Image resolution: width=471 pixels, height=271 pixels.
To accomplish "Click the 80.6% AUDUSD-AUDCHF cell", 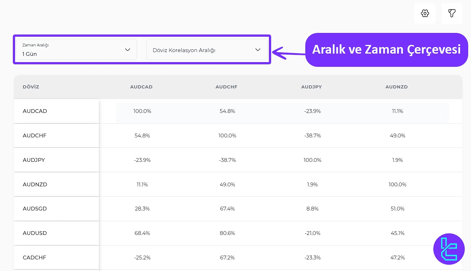I will (227, 233).
